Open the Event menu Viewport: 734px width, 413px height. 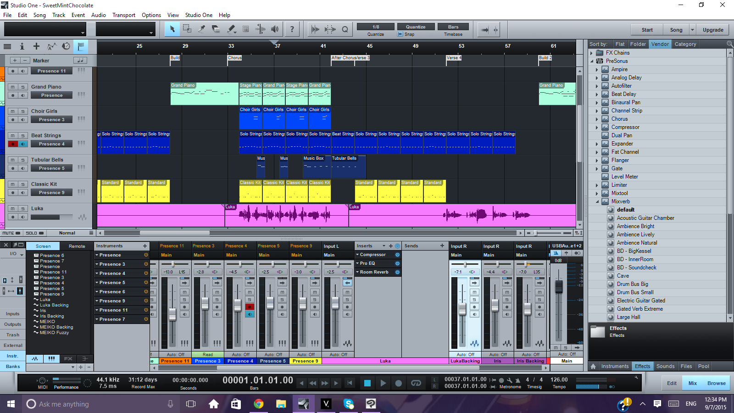(x=78, y=15)
